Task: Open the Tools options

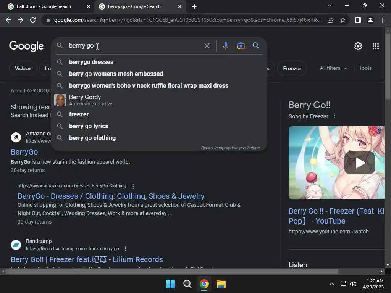Action: click(365, 68)
